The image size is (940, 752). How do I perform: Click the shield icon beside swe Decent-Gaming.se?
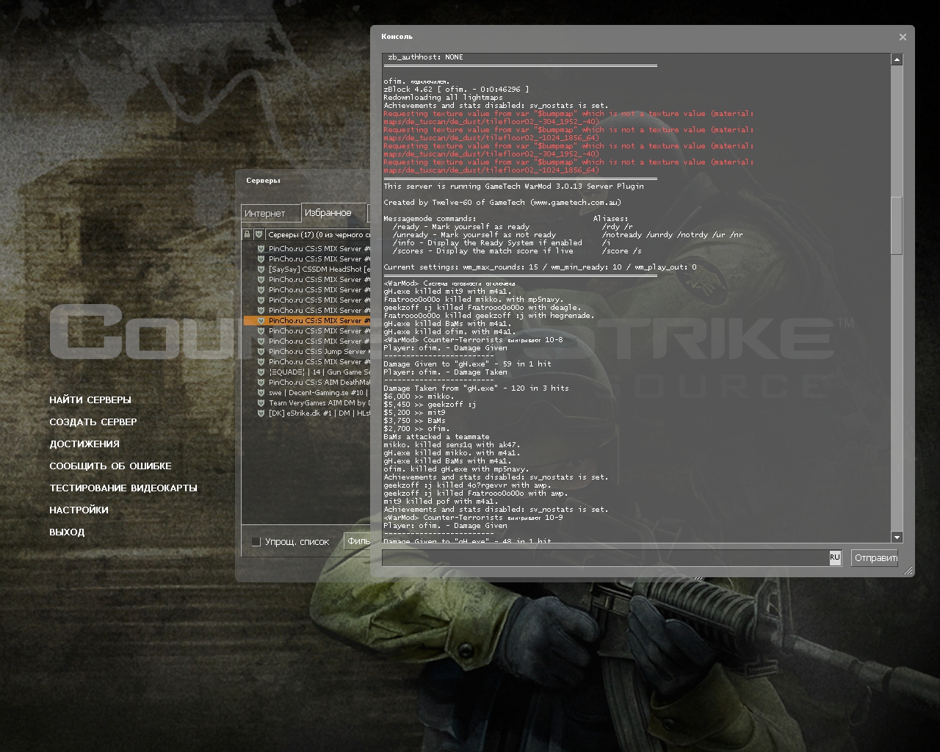tap(261, 393)
